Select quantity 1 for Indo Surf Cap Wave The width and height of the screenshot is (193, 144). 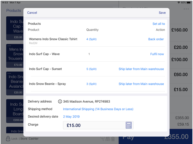[x=89, y=54]
